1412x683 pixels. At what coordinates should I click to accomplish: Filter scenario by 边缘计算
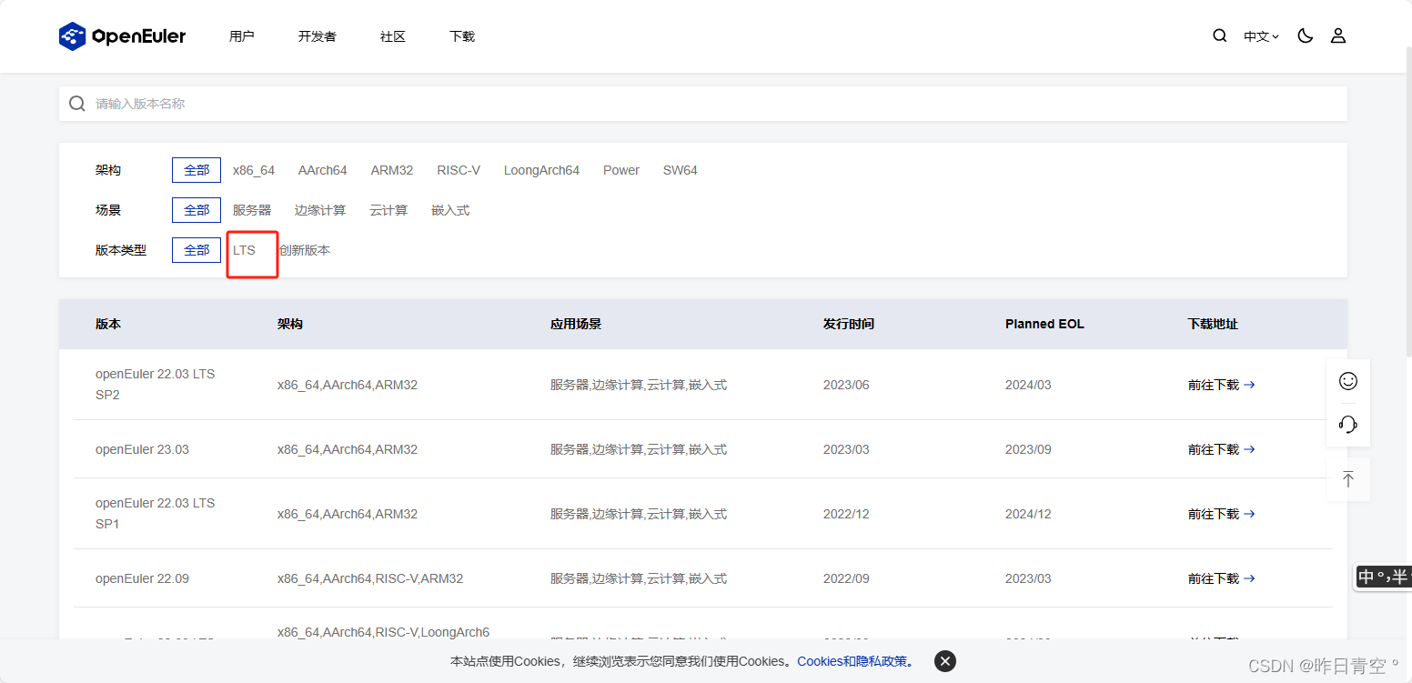click(x=320, y=210)
